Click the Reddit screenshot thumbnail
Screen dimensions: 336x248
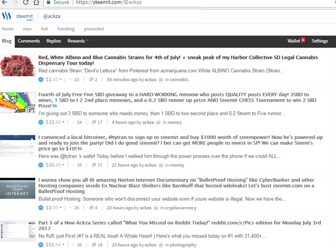click(x=17, y=231)
